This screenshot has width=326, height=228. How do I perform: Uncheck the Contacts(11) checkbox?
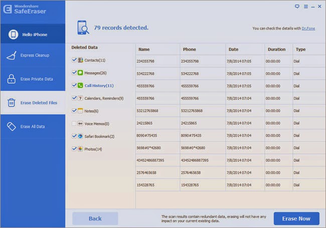pyautogui.click(x=74, y=60)
